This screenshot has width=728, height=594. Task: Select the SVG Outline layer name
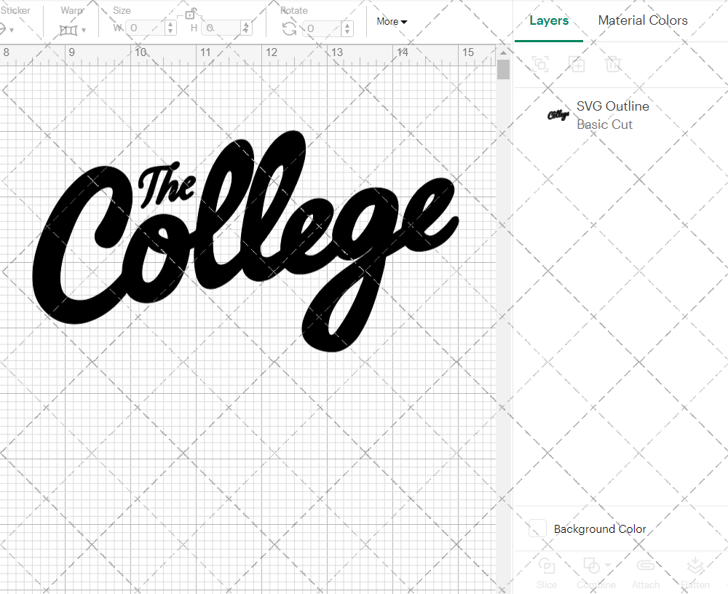pos(612,106)
